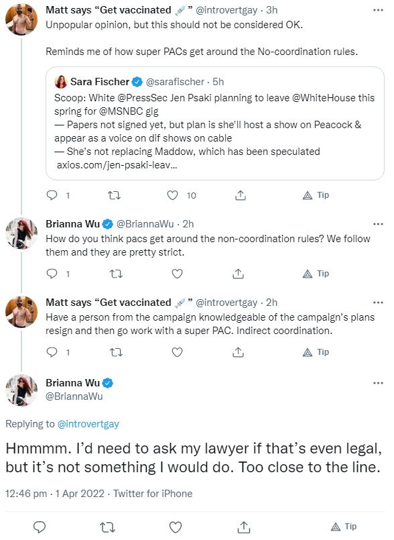The width and height of the screenshot is (394, 540).
Task: Retweet Brianna Wu's non-coordination rules reply
Action: point(116,274)
